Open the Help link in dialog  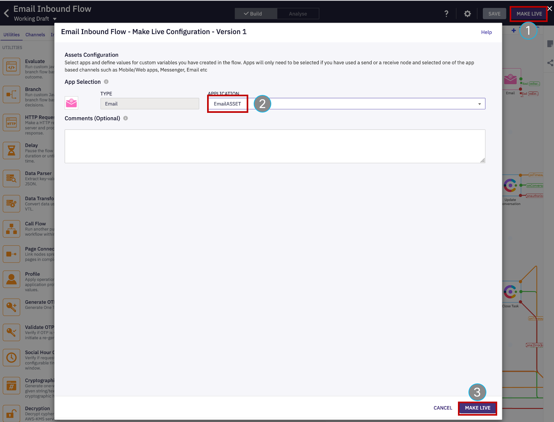[x=486, y=32]
